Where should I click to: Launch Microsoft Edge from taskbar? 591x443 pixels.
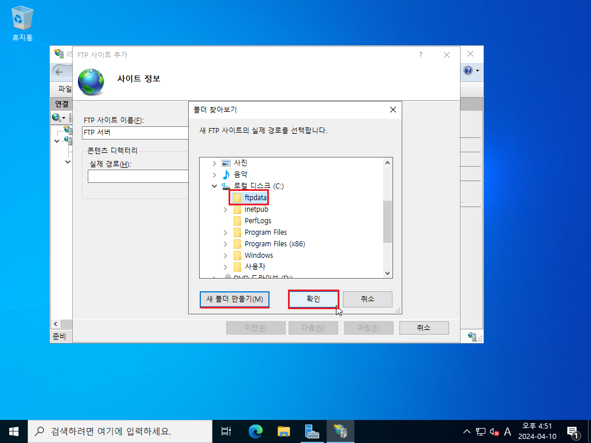point(256,431)
